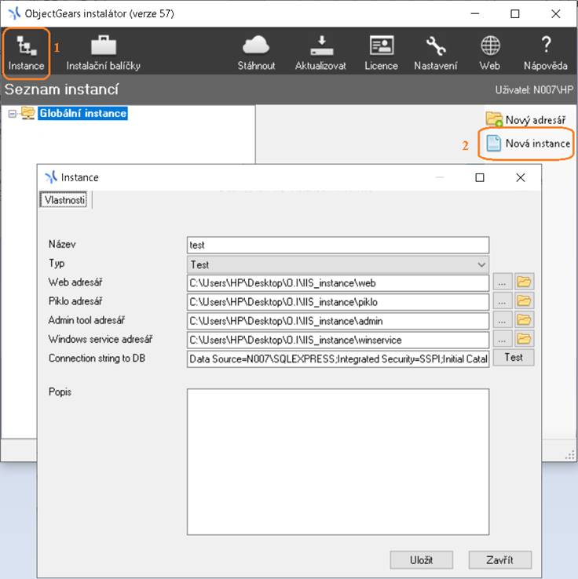This screenshot has height=579, width=578.
Task: Open the Instance section in toolbar
Action: (x=27, y=53)
